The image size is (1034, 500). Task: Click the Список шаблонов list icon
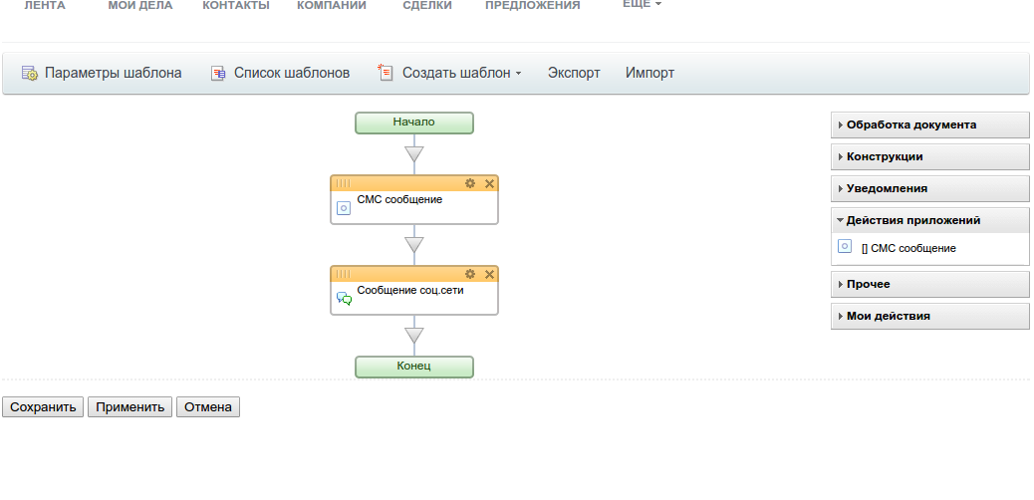click(x=218, y=74)
